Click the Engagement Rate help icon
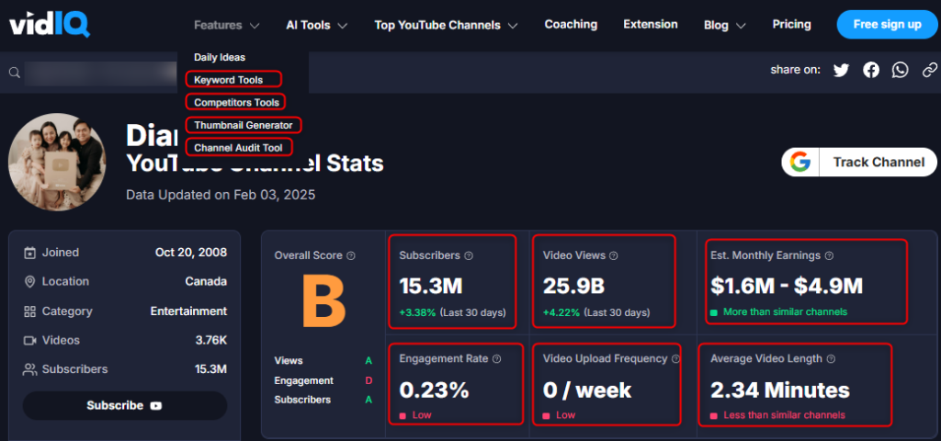This screenshot has width=941, height=441. (x=496, y=359)
